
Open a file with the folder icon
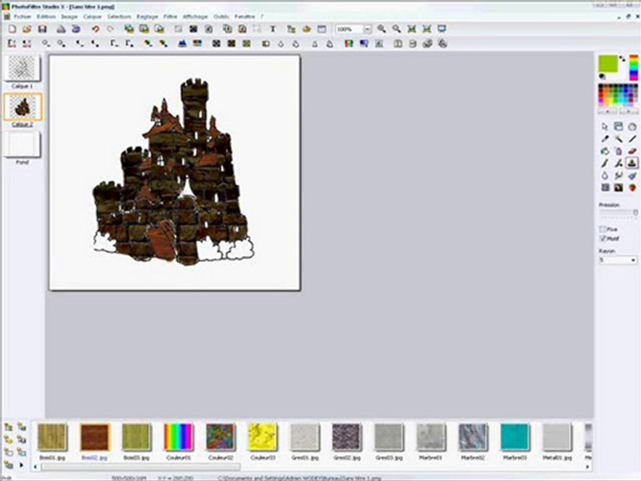click(x=27, y=29)
